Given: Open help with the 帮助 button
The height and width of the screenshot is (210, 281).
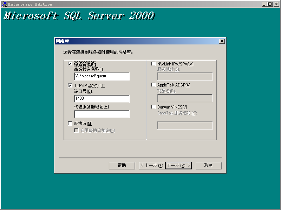Looking at the screenshot, I should tap(122, 166).
